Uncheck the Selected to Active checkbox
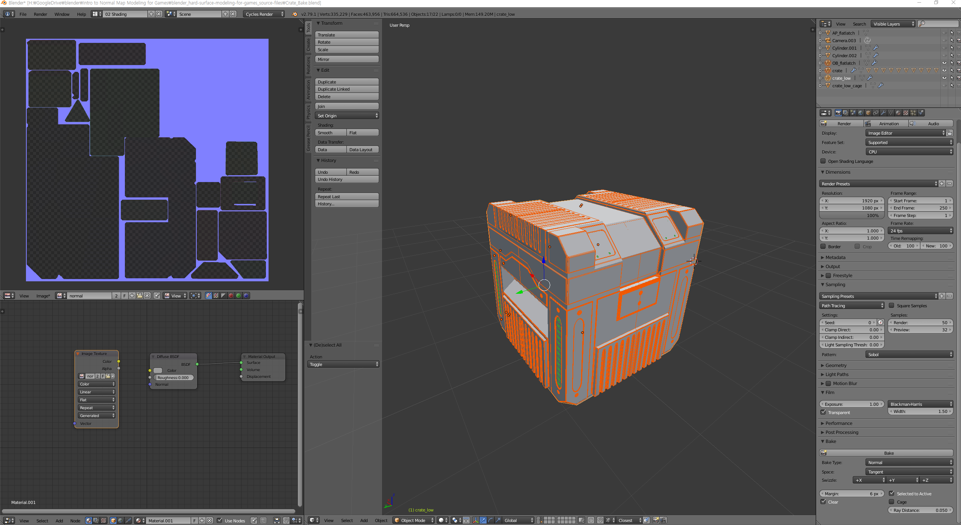Image resolution: width=961 pixels, height=525 pixels. 891,493
